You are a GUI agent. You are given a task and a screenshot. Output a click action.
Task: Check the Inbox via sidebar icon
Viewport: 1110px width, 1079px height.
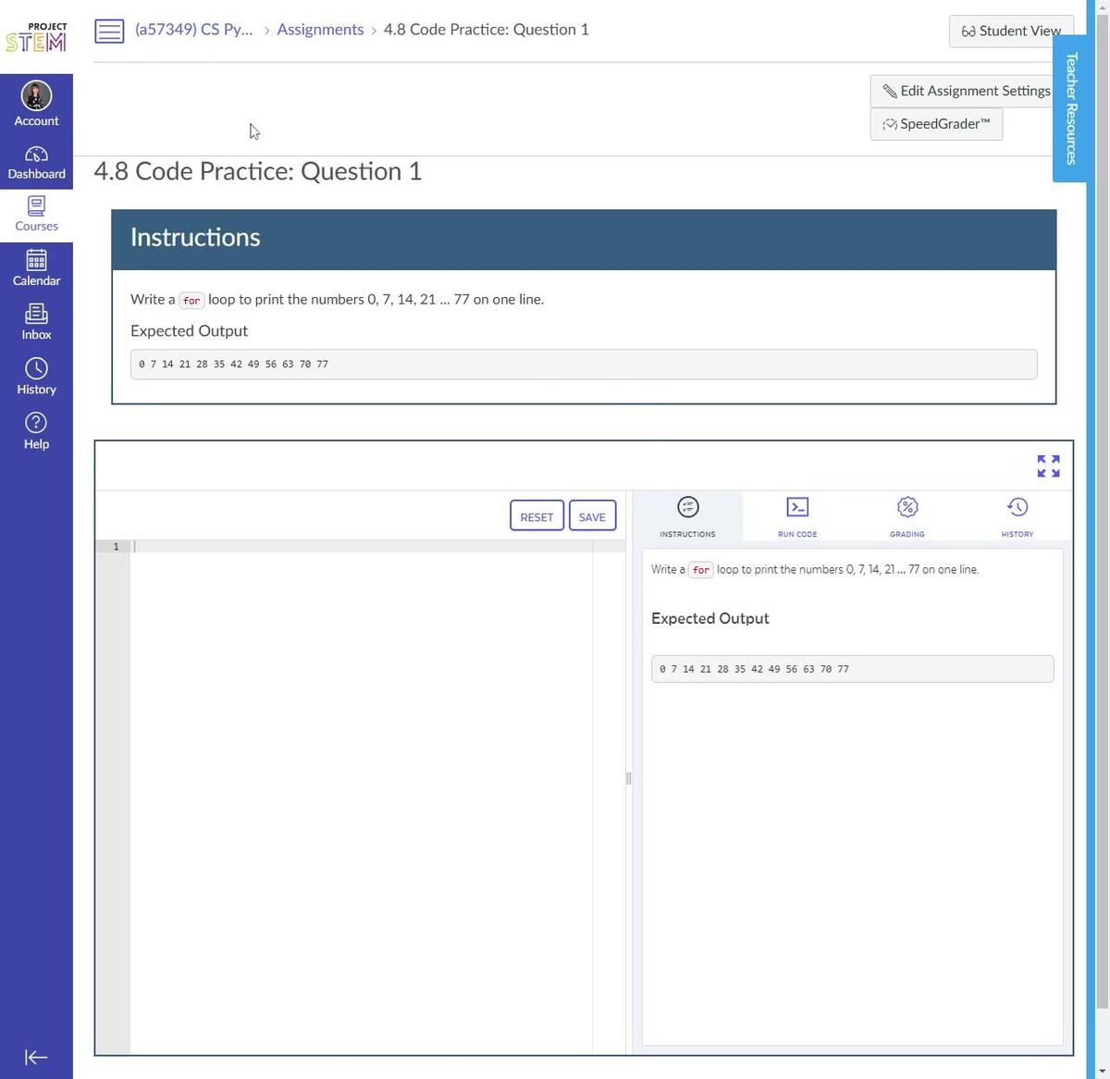(x=36, y=320)
